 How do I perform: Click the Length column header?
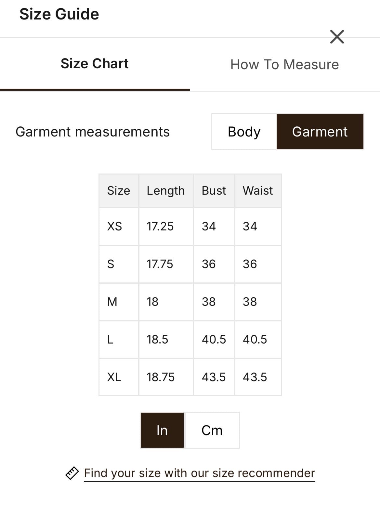(166, 190)
